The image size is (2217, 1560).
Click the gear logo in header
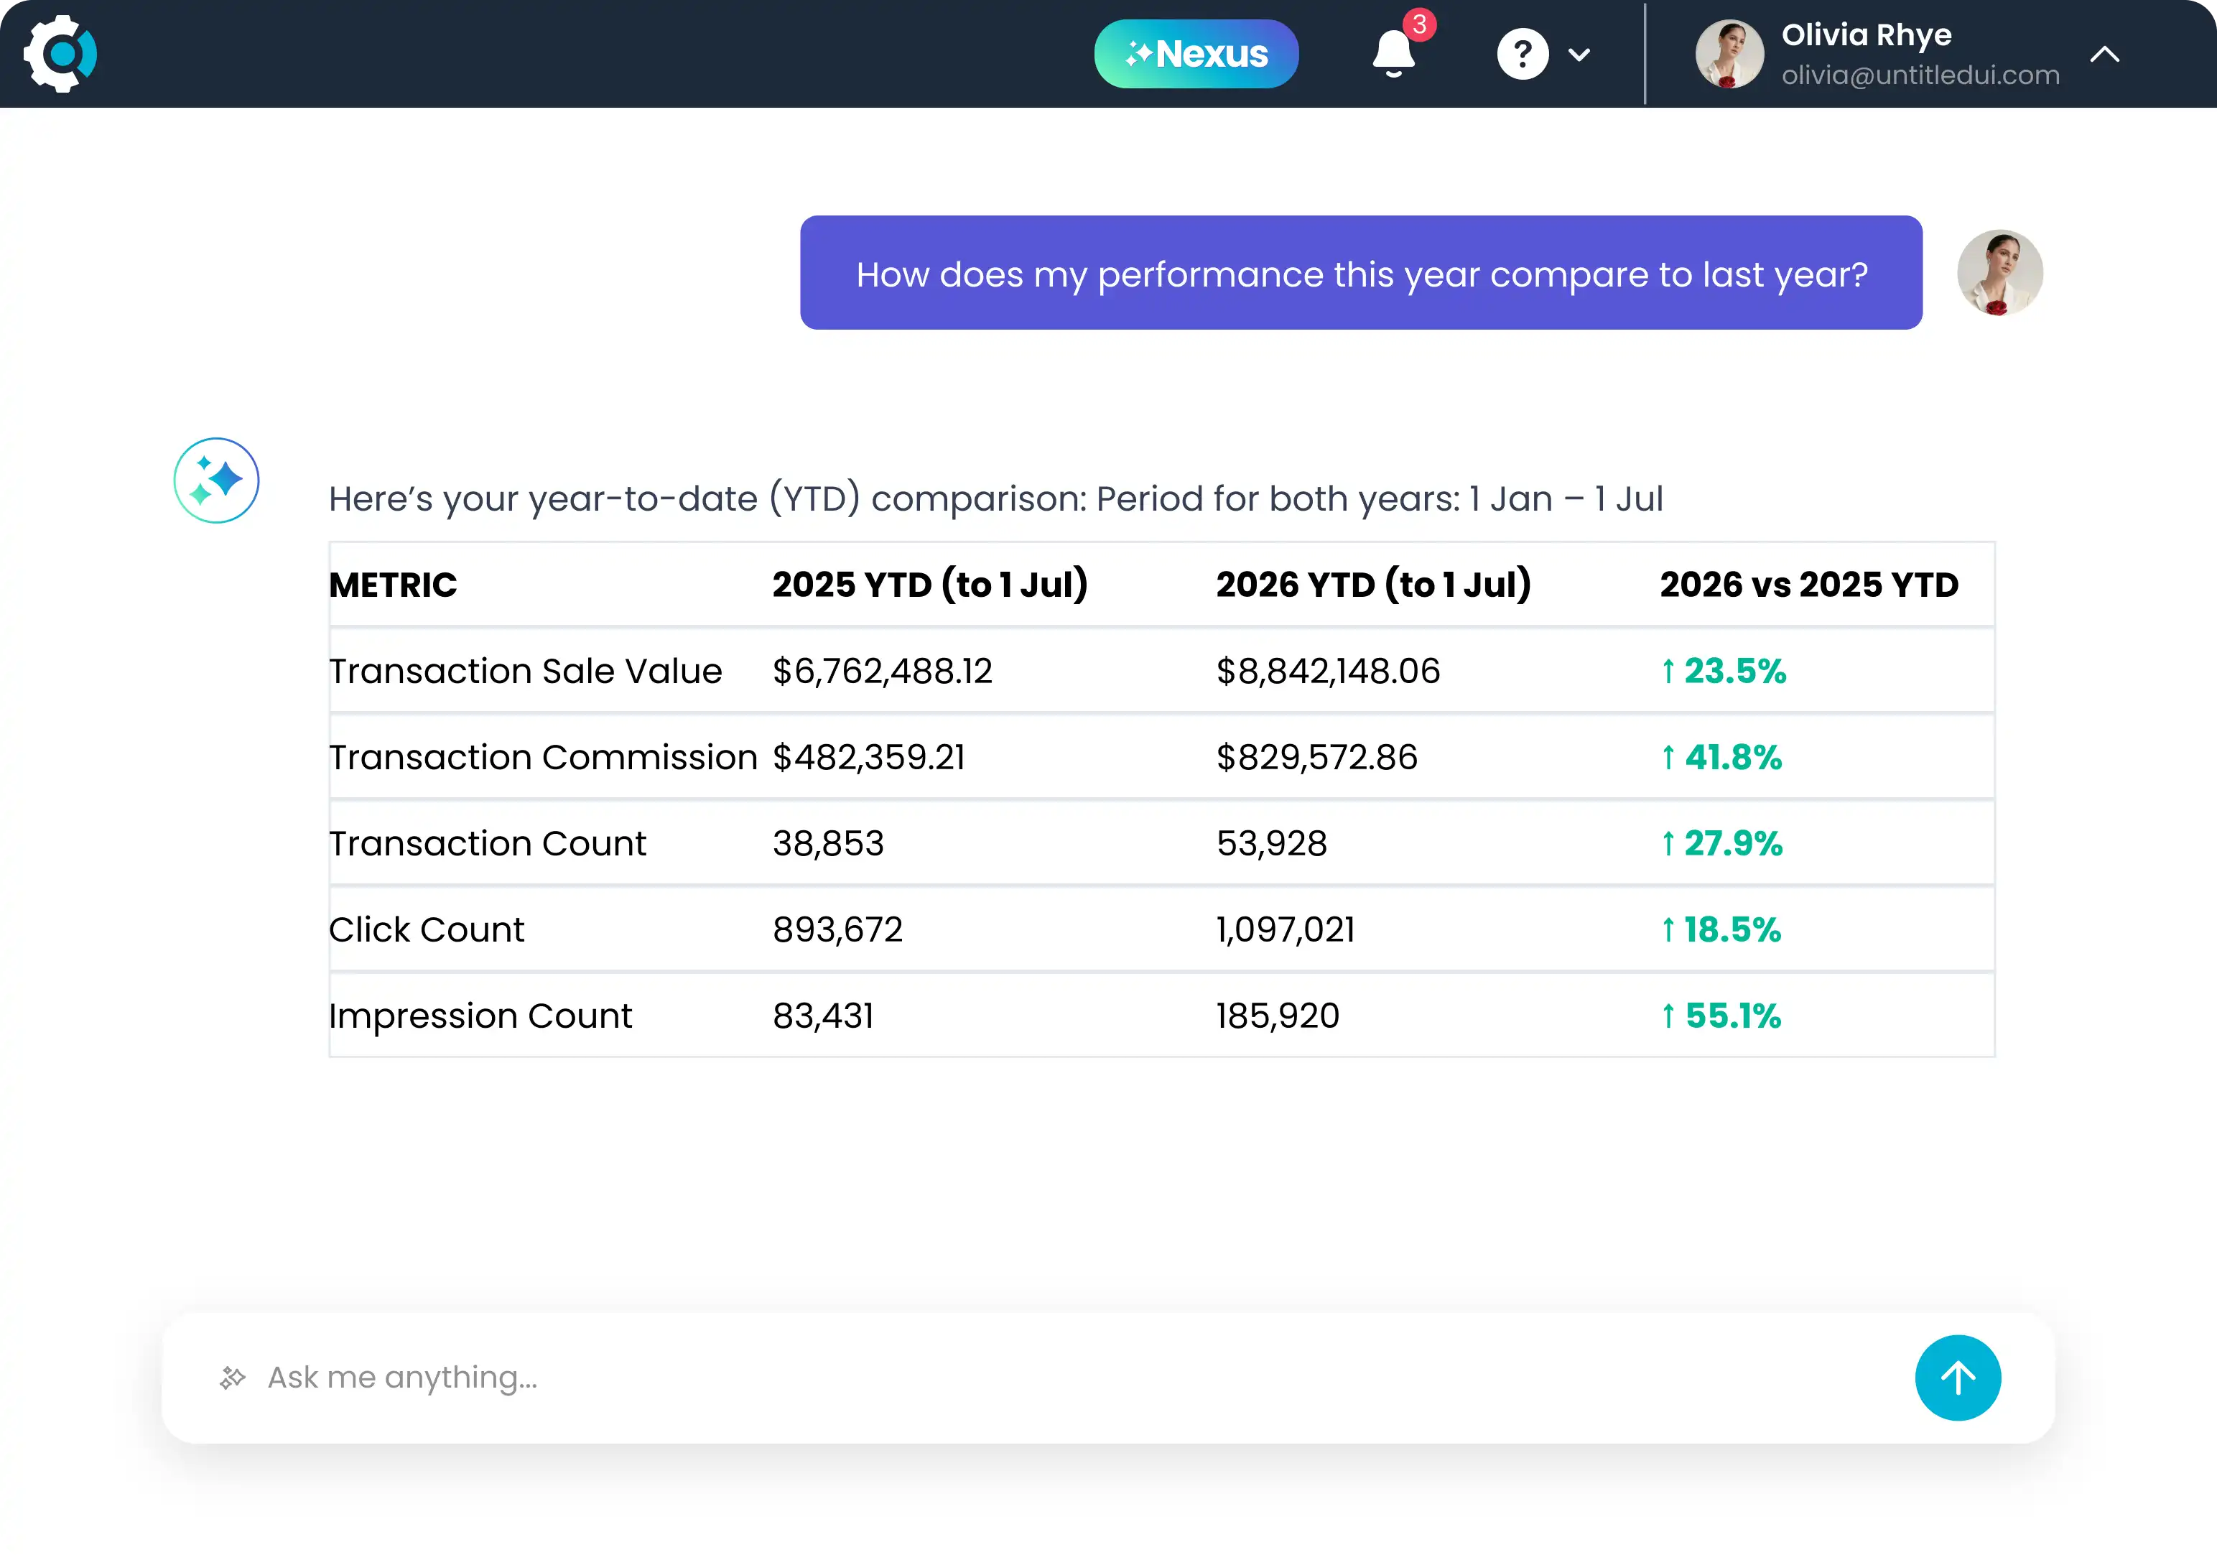60,53
